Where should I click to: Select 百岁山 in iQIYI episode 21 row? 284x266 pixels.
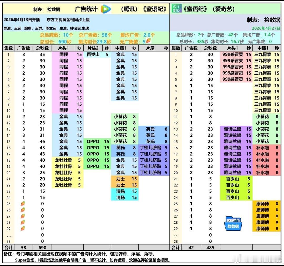tap(232, 179)
